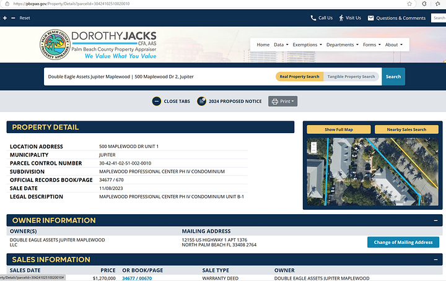Click the browser bookmark star icon
446x281 pixels.
(x=409, y=4)
